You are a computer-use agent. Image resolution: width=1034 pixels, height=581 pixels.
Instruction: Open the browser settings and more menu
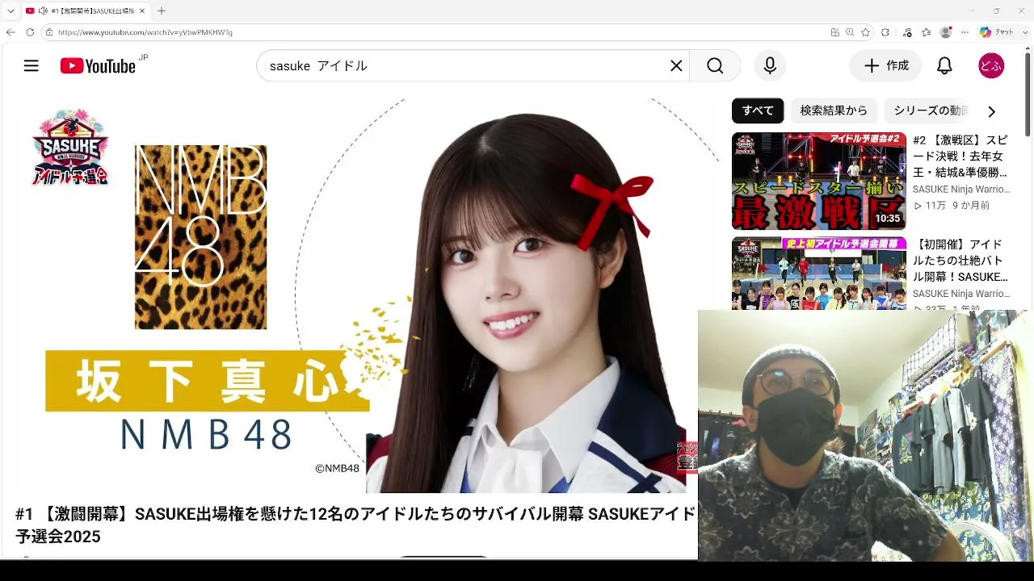965,32
